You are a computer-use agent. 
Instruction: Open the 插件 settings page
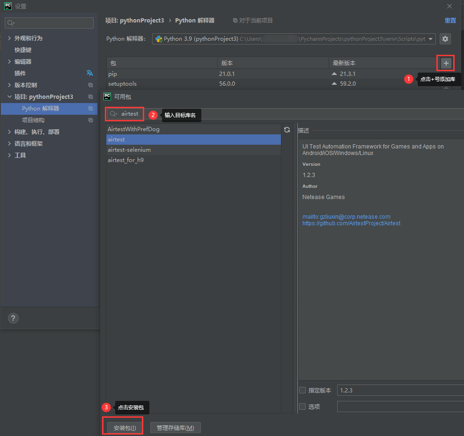point(20,74)
